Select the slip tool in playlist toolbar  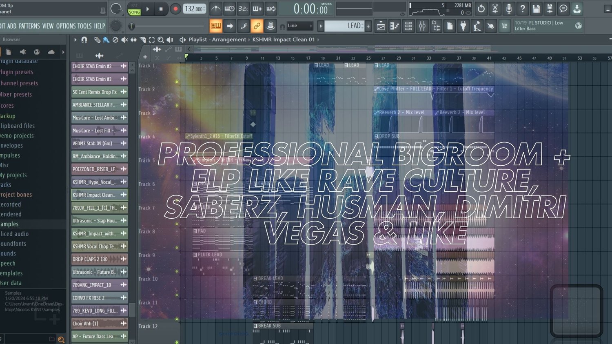coord(133,40)
